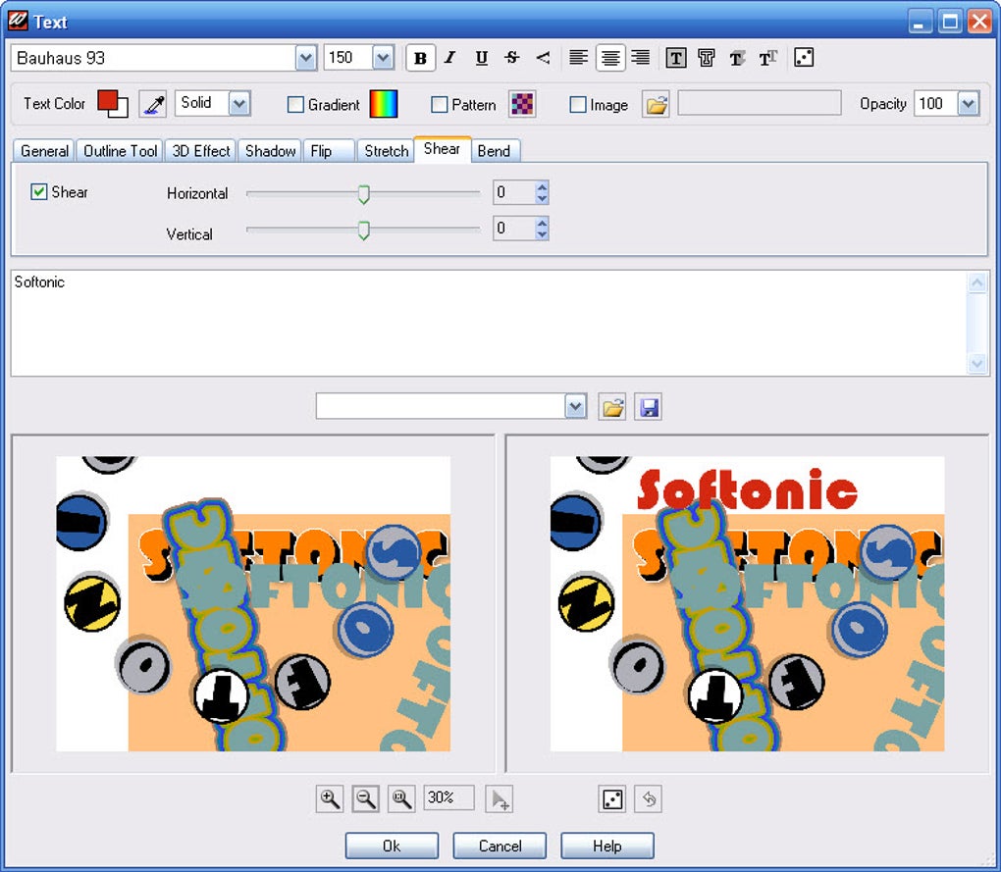Screen dimensions: 1001x872
Task: Switch to the Stretch tab
Action: pos(386,151)
